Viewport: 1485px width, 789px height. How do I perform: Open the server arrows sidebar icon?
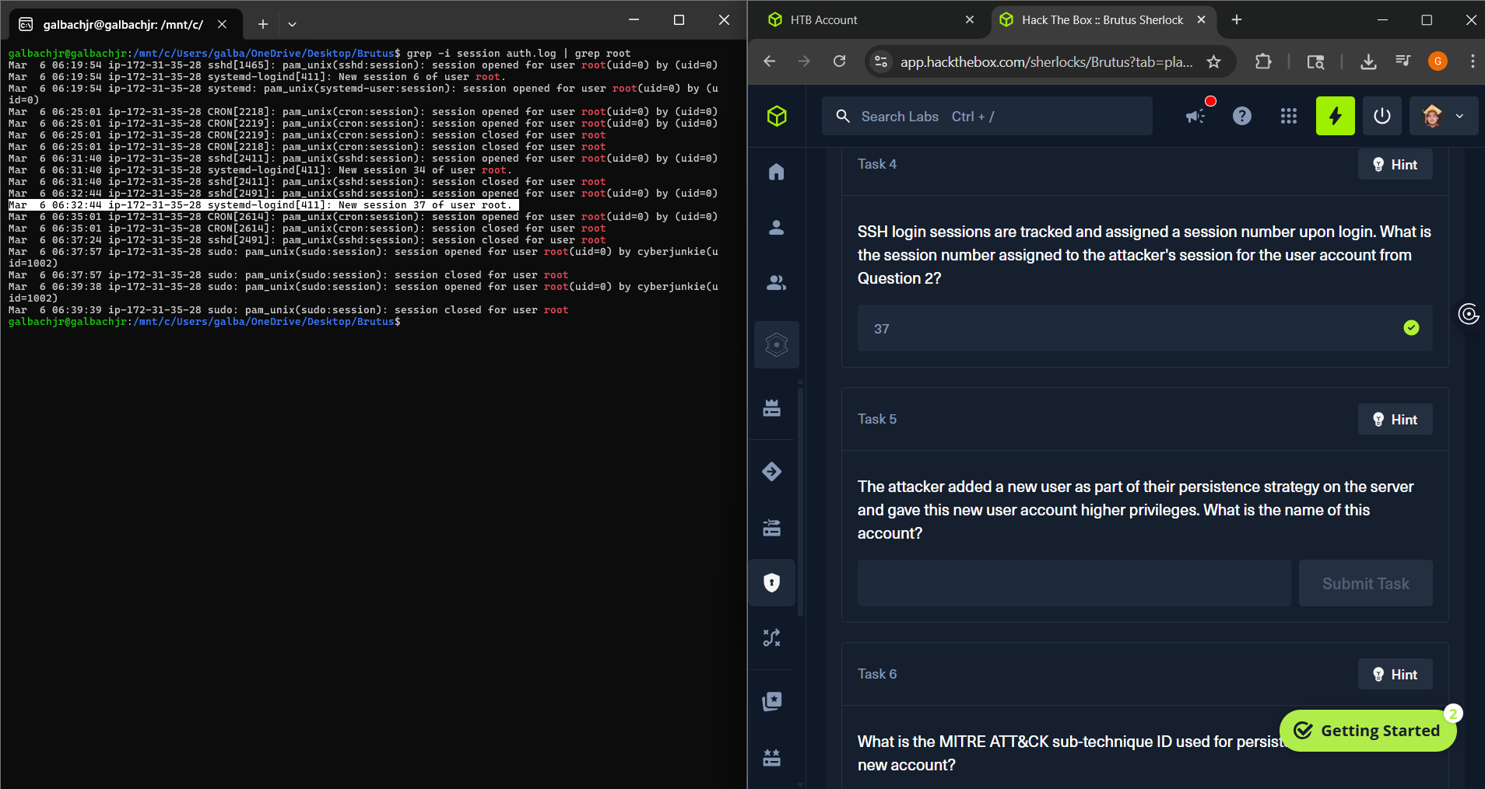click(x=772, y=528)
